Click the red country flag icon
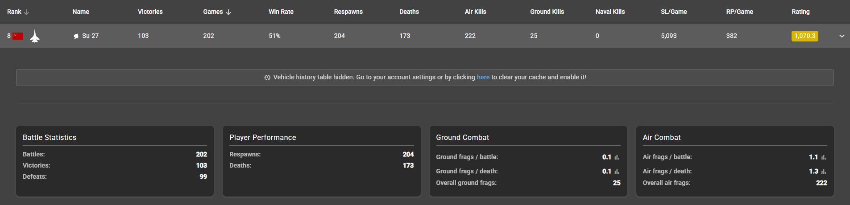Image resolution: width=850 pixels, height=205 pixels. coord(18,36)
